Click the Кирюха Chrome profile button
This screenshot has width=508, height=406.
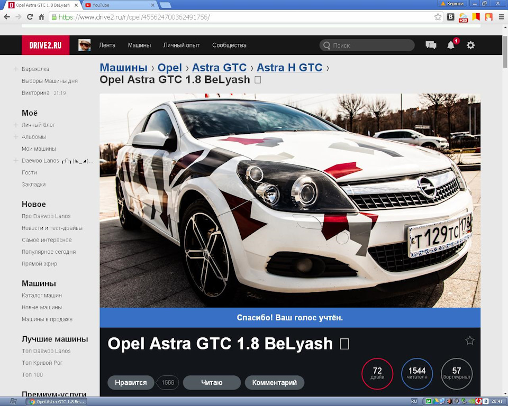[451, 4]
